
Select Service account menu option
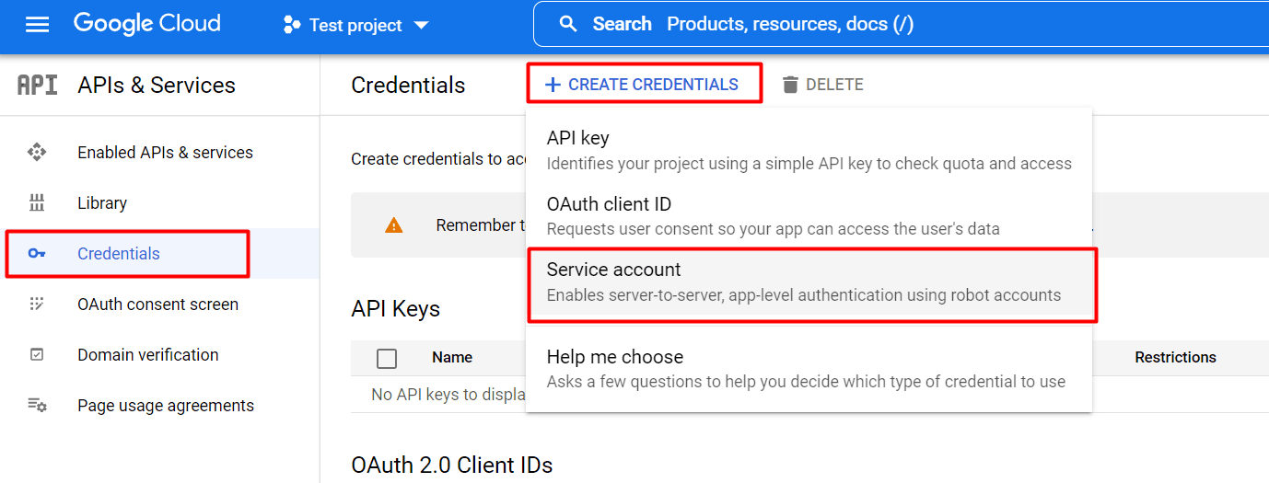[x=809, y=283]
